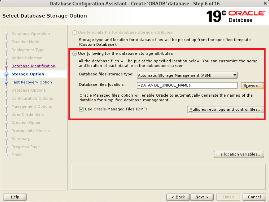Select 'Use following for the database storage attributes' radio
The height and width of the screenshot is (202, 269).
(x=74, y=54)
